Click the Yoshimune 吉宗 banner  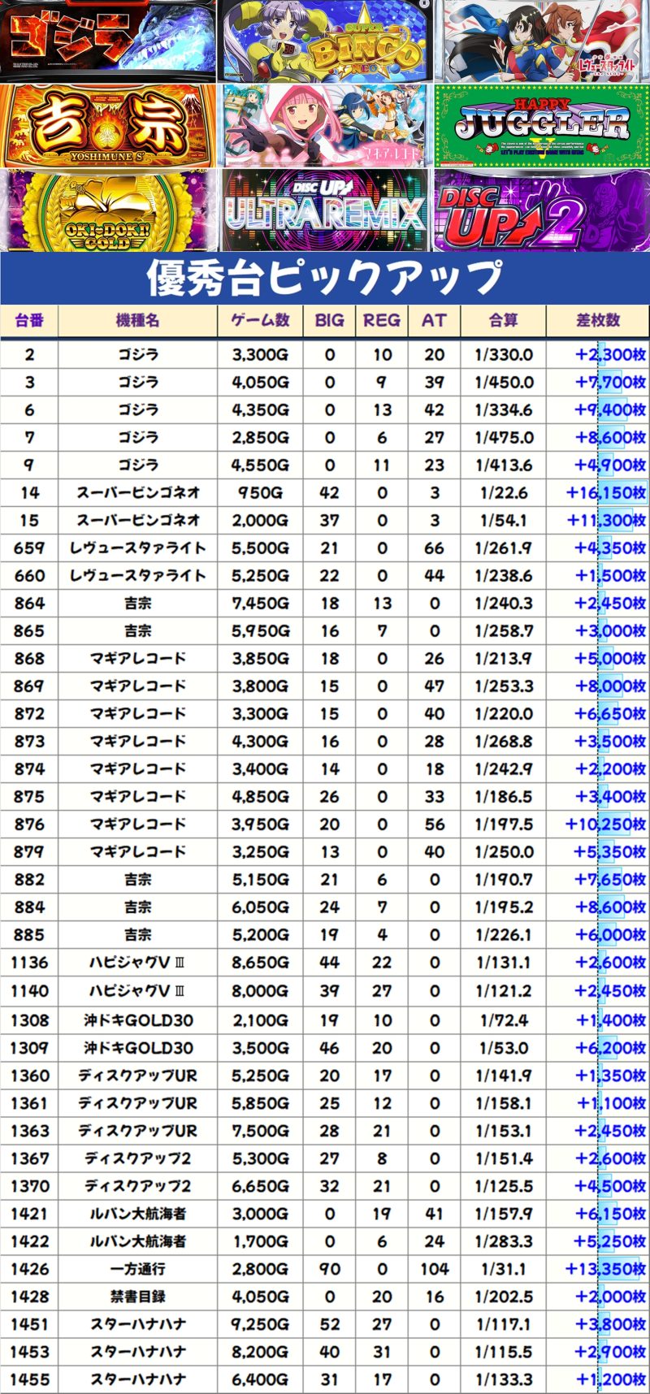(x=108, y=126)
